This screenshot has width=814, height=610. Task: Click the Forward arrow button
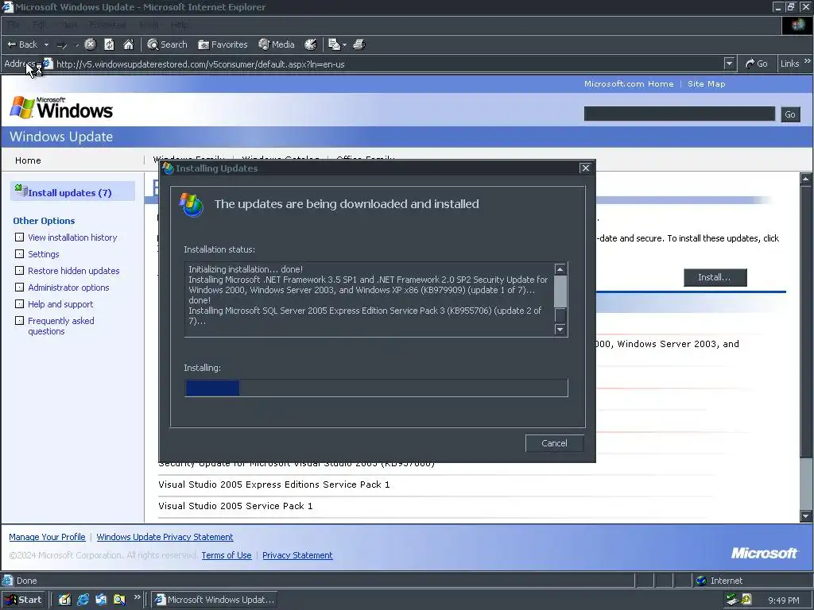pyautogui.click(x=62, y=45)
